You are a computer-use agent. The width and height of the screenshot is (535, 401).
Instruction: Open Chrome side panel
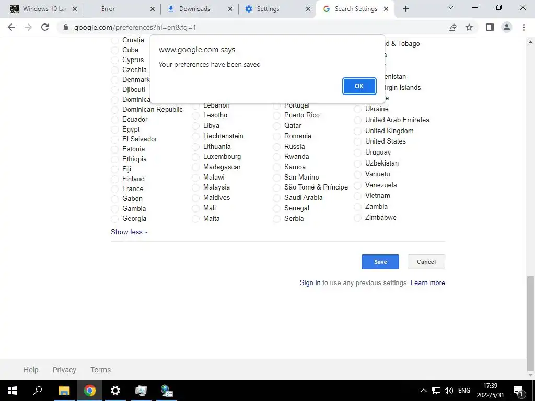(490, 27)
